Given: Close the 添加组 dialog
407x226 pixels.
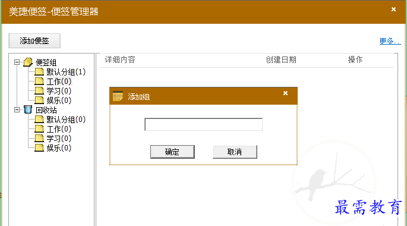Looking at the screenshot, I should click(285, 93).
